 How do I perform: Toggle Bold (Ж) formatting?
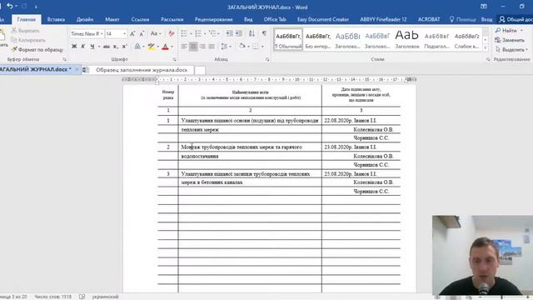coord(74,47)
